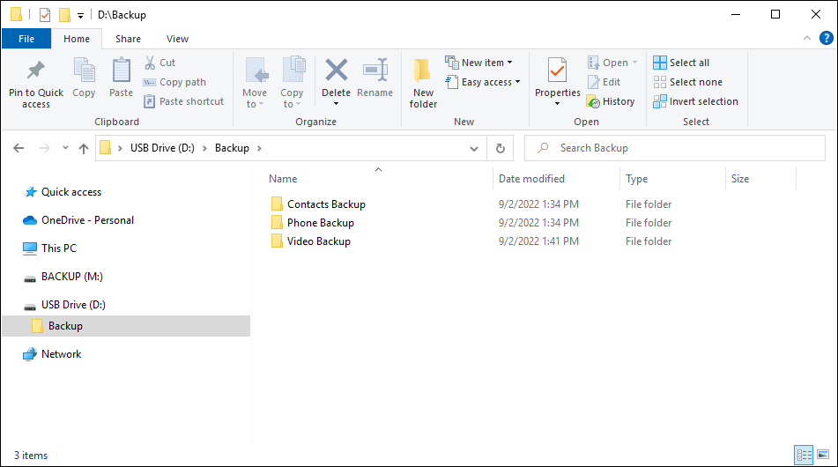Click Copy path in Clipboard group

[x=182, y=82]
